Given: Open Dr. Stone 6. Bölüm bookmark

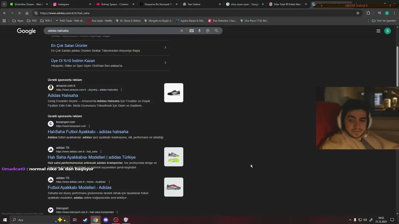Looking at the screenshot, I should click(128, 21).
